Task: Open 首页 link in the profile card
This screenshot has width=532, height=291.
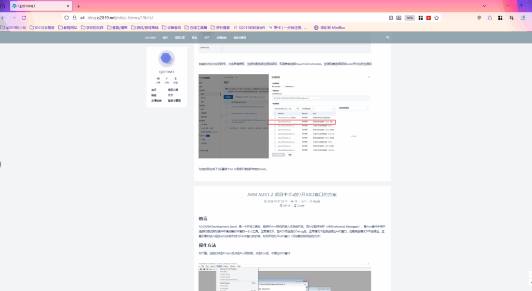Action: [x=154, y=90]
